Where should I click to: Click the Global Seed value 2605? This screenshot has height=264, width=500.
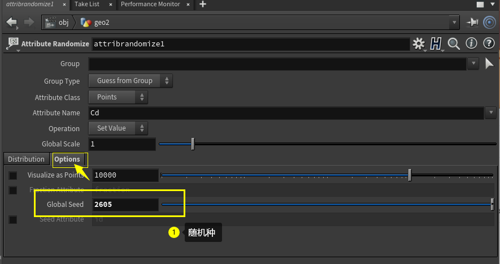(x=125, y=205)
